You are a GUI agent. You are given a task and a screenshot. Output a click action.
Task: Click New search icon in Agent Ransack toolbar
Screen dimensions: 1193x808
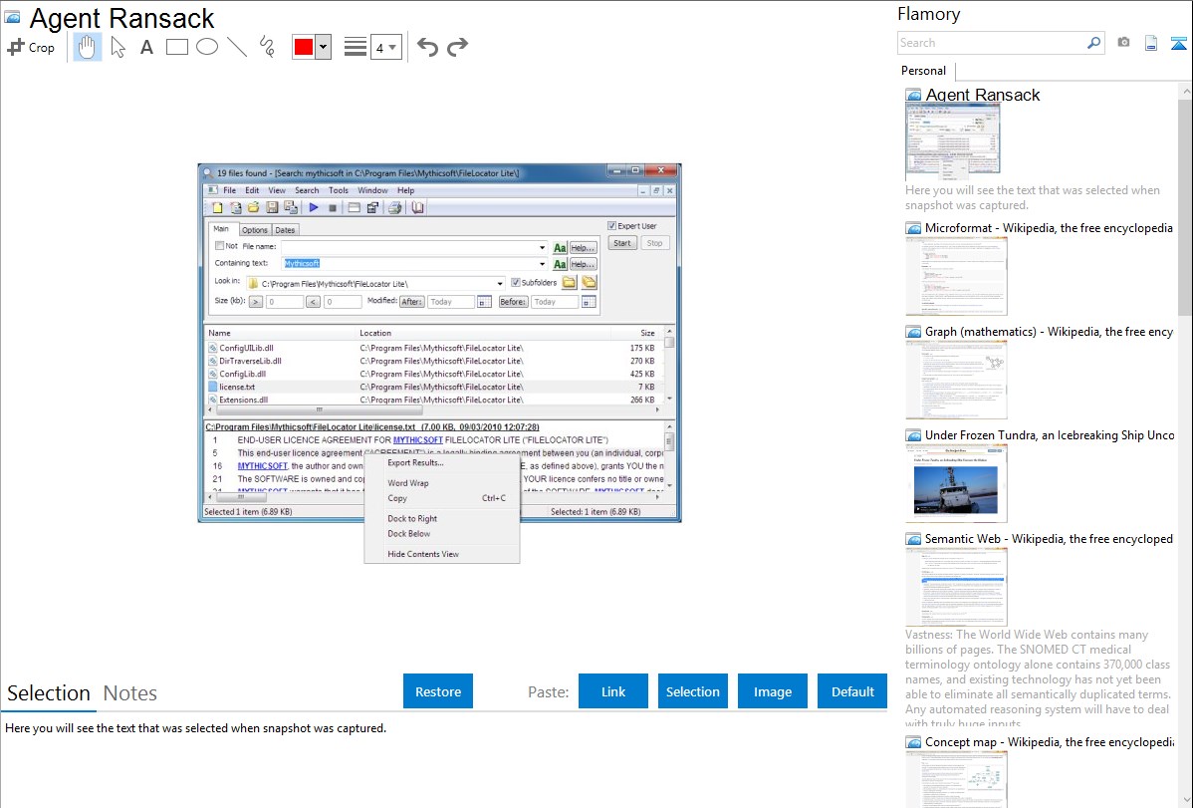coord(218,207)
